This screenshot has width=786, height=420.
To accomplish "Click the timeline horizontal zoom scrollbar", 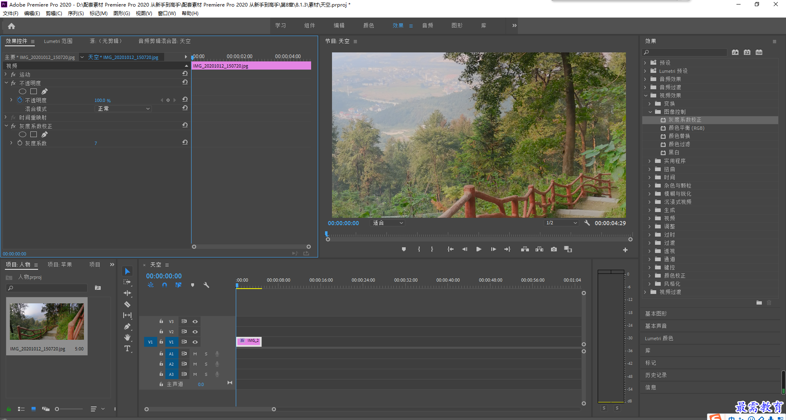I will click(x=210, y=409).
